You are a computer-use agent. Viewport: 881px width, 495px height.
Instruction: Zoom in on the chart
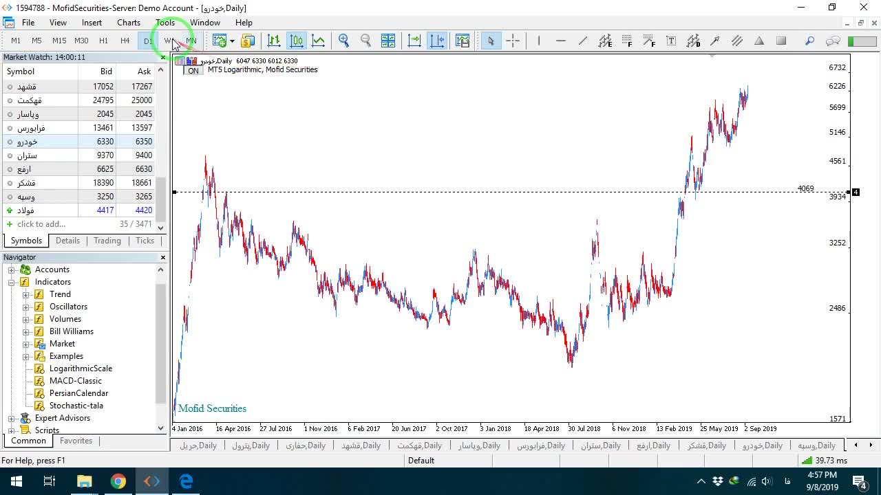click(344, 41)
